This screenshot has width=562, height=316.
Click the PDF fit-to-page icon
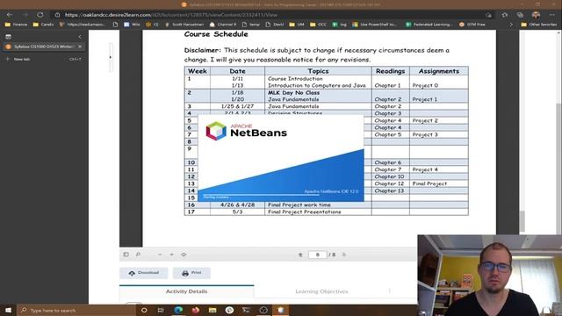pyautogui.click(x=184, y=255)
